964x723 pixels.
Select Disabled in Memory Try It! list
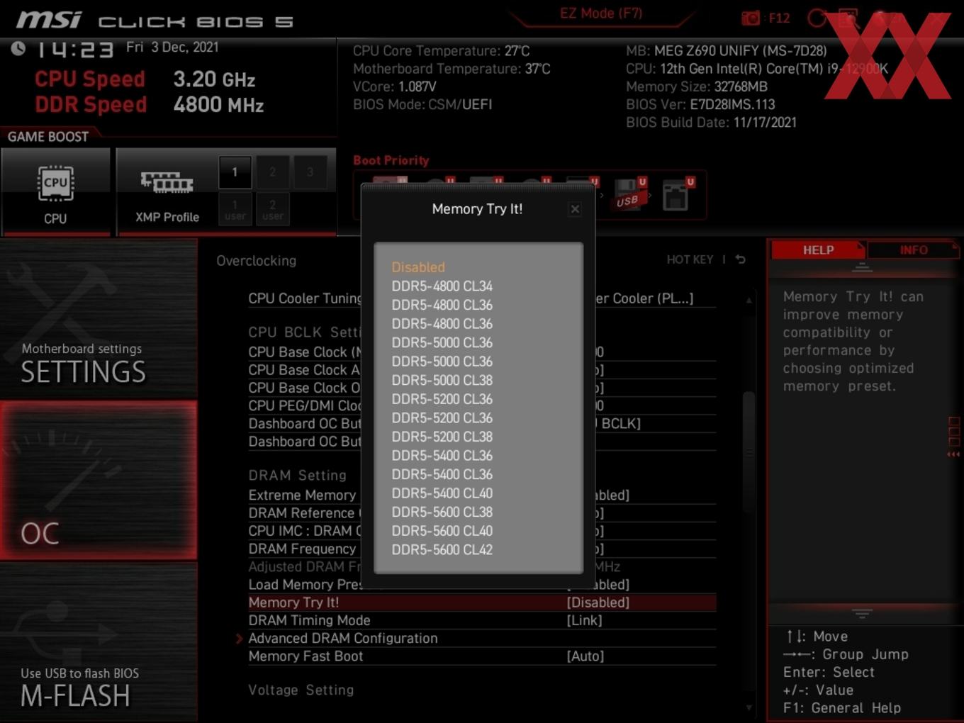click(418, 267)
